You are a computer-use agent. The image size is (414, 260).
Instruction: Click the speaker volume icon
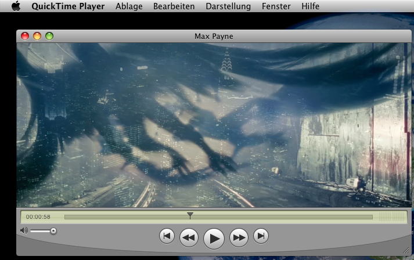point(23,230)
